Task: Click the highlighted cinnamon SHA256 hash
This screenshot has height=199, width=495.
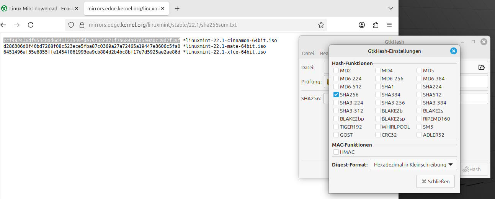Action: [92, 41]
